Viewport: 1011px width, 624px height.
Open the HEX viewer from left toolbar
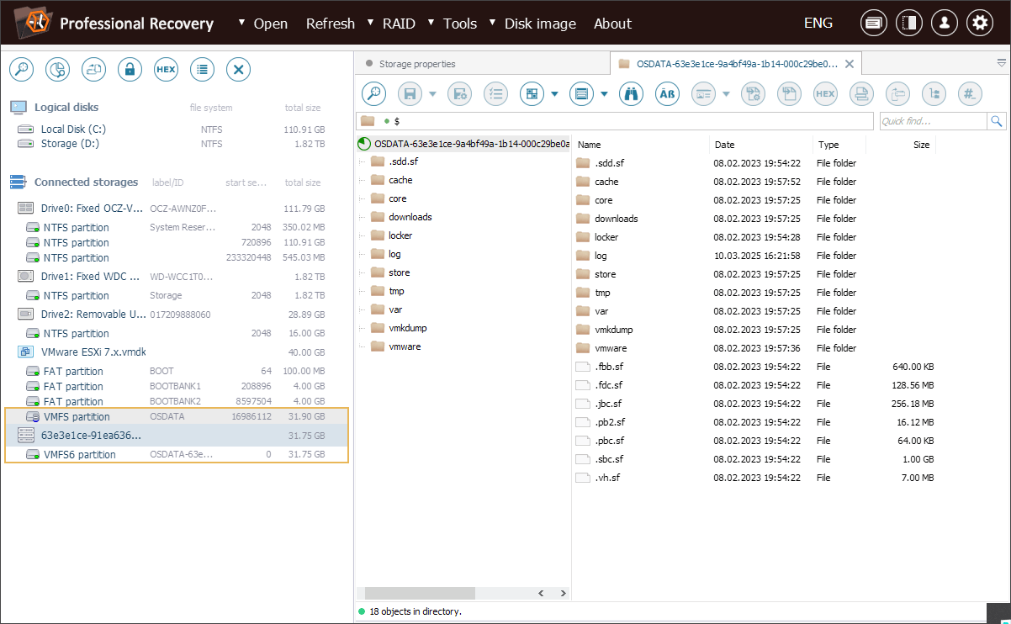coord(166,70)
